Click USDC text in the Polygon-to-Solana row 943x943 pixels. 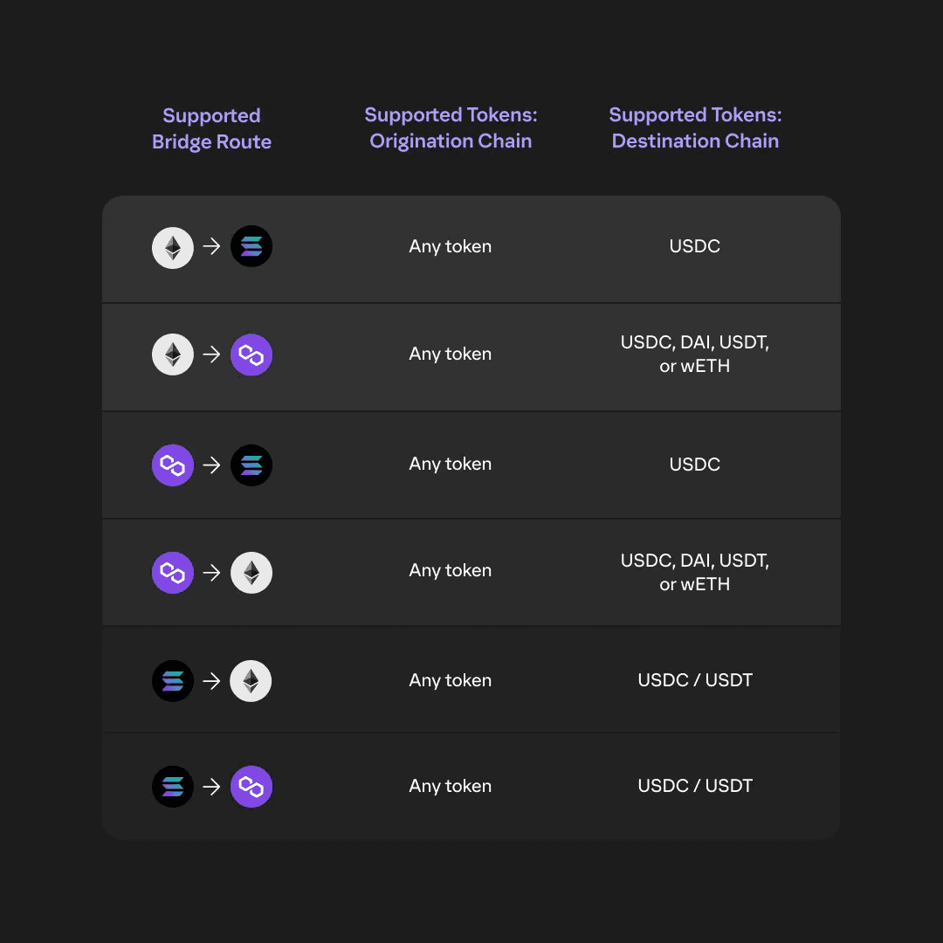tap(695, 465)
